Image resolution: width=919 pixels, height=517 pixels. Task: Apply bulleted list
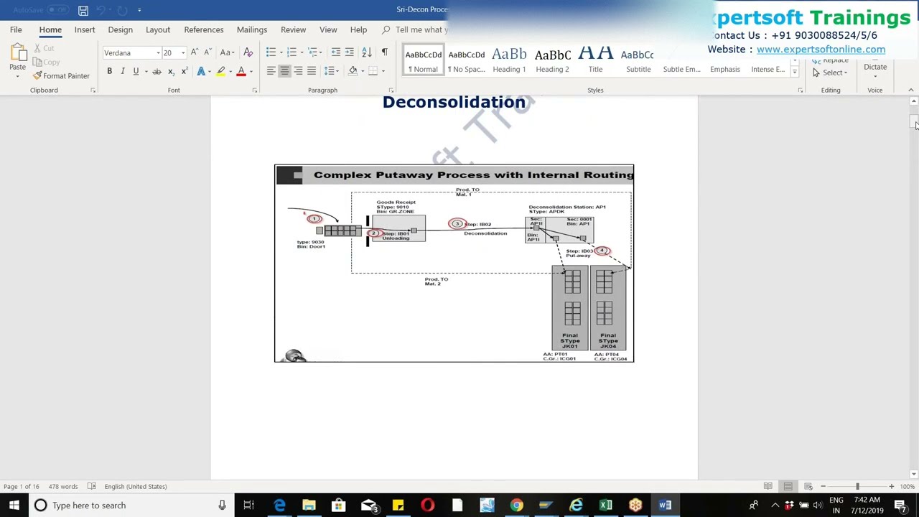click(x=271, y=52)
